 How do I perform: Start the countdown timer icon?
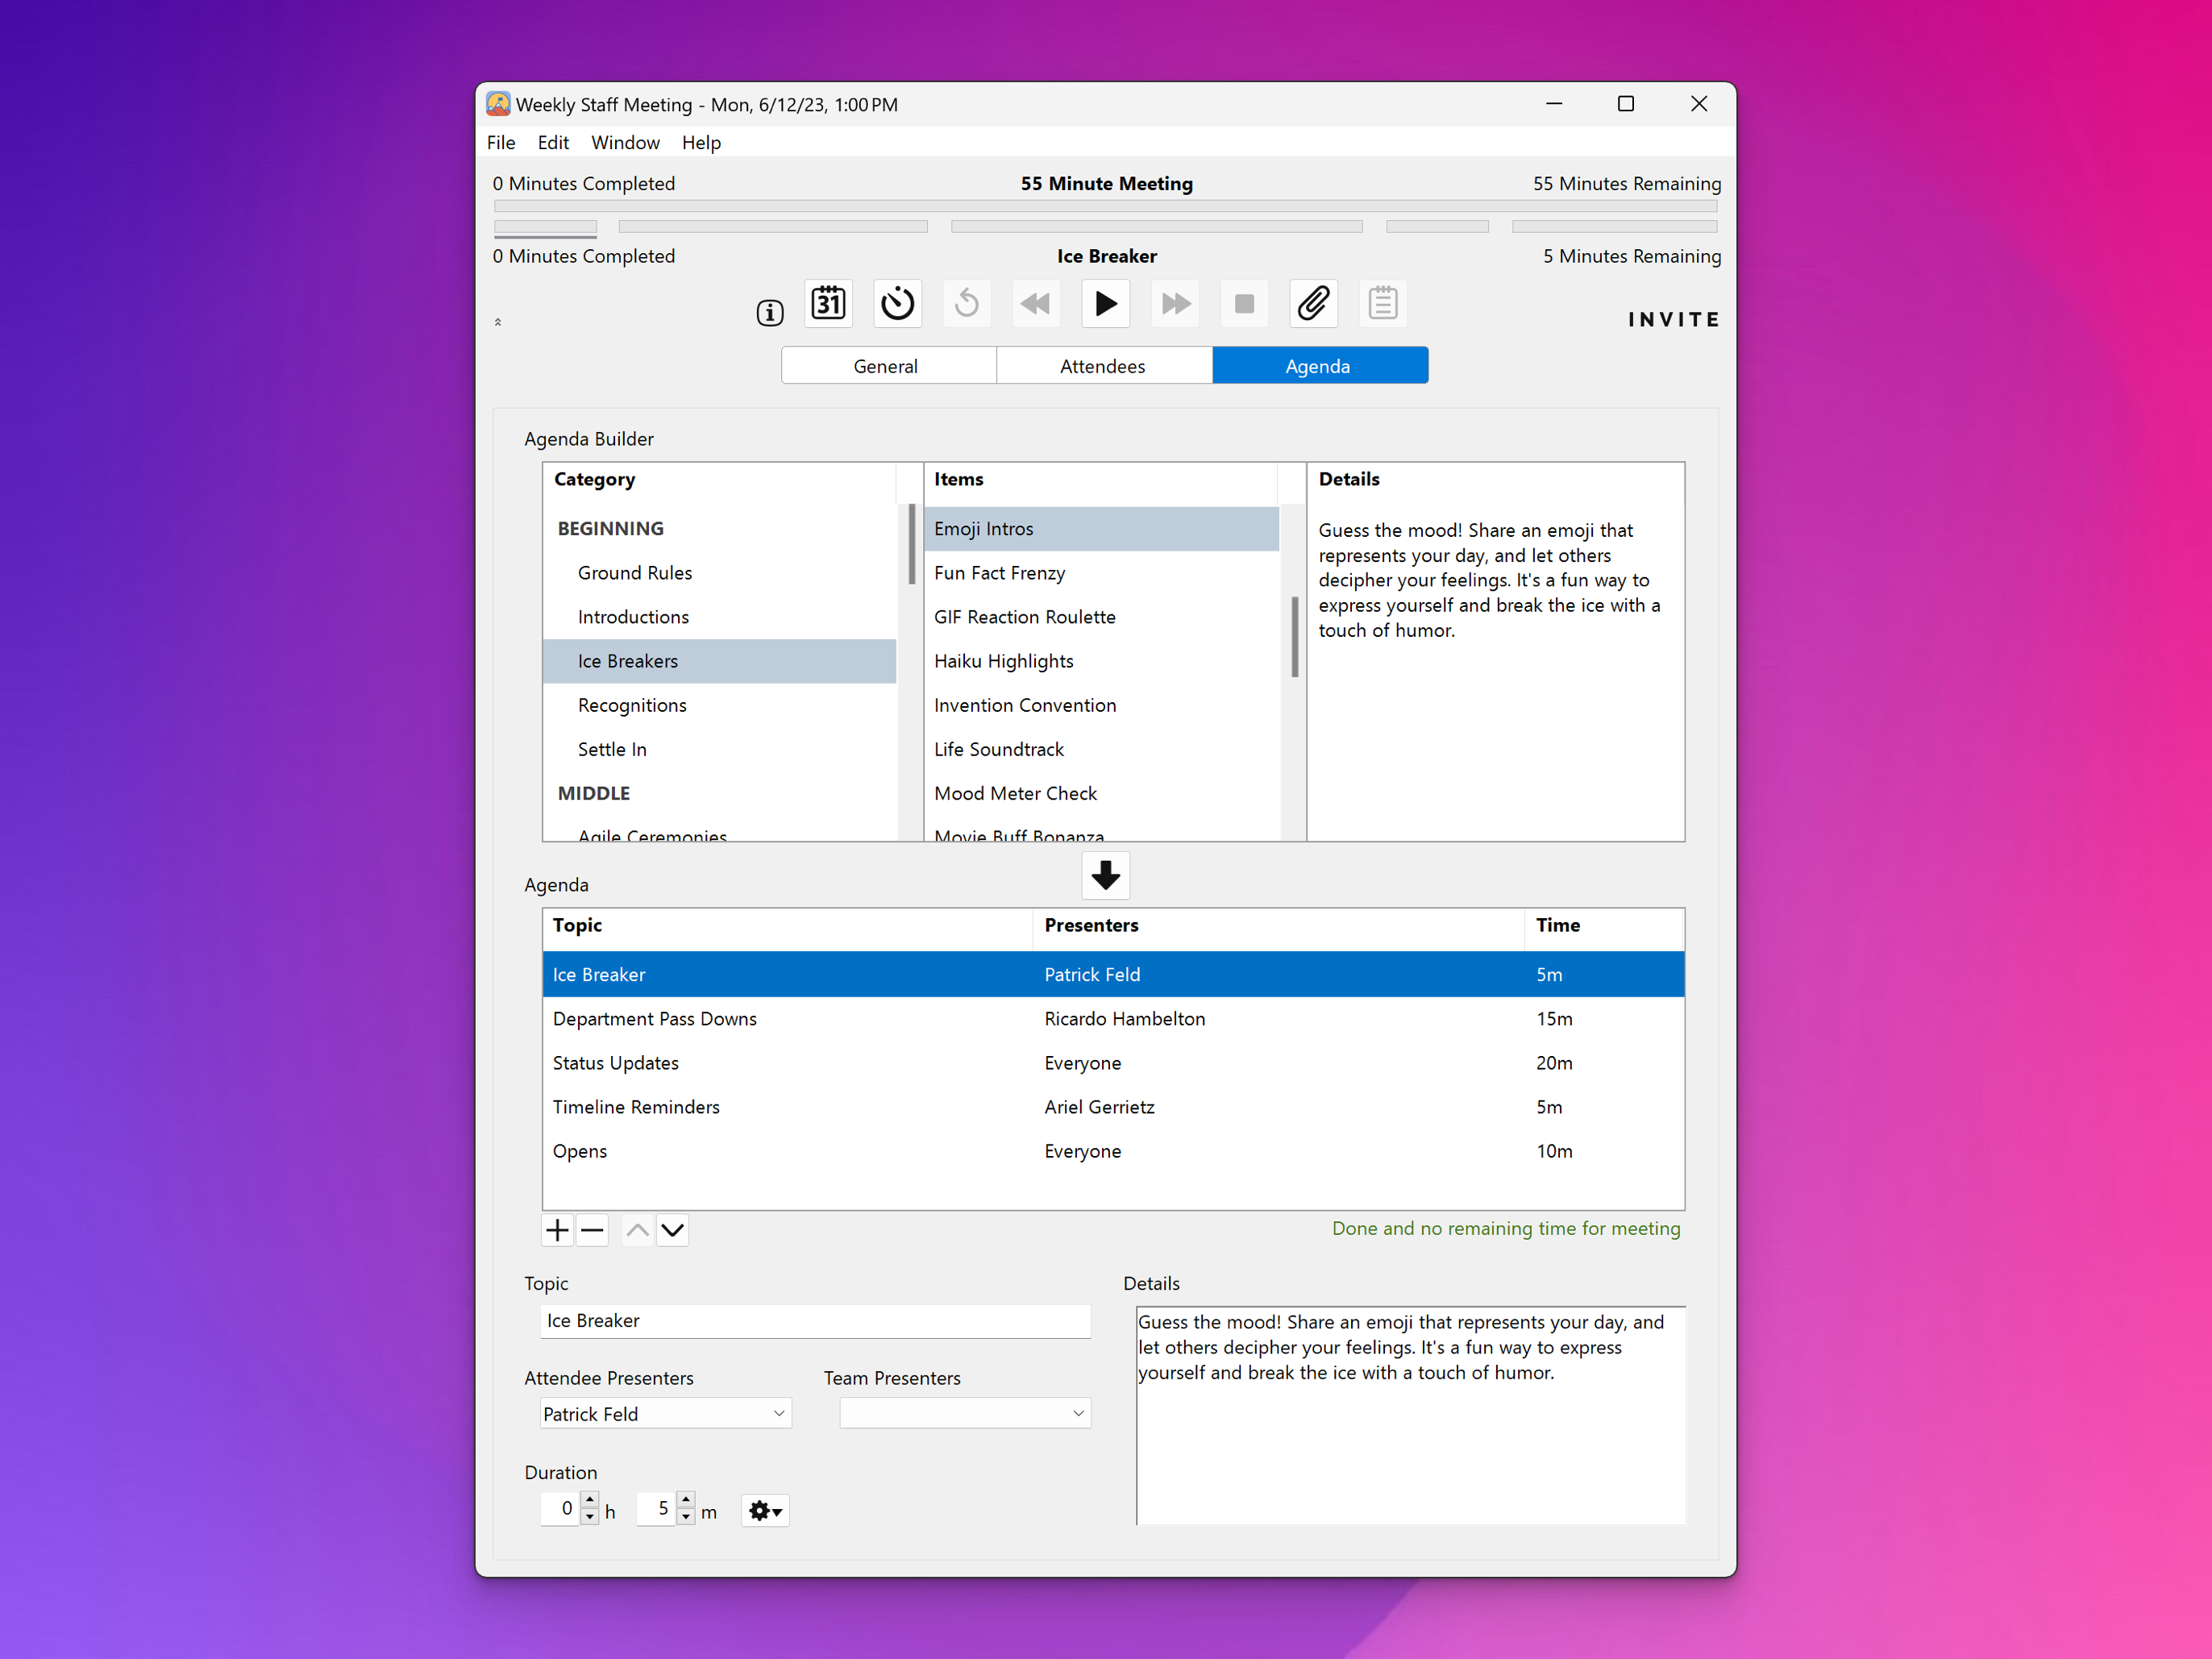pos(897,303)
